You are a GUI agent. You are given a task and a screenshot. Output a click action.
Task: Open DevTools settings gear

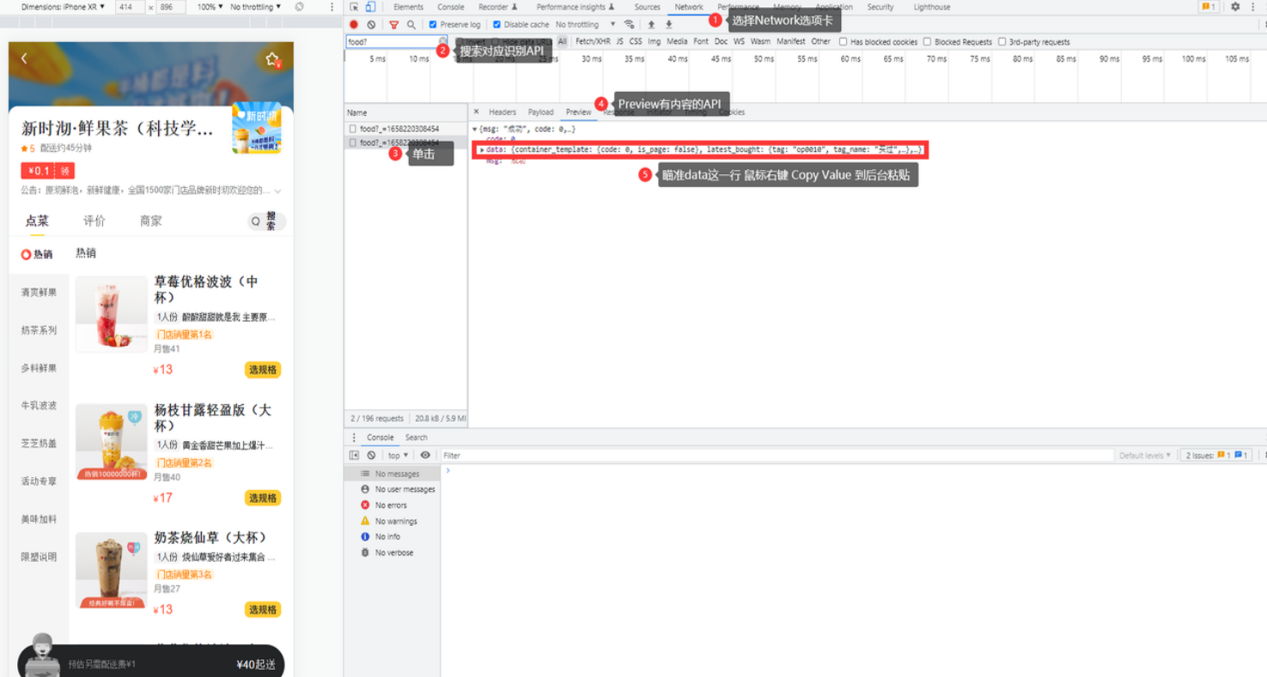1235,7
